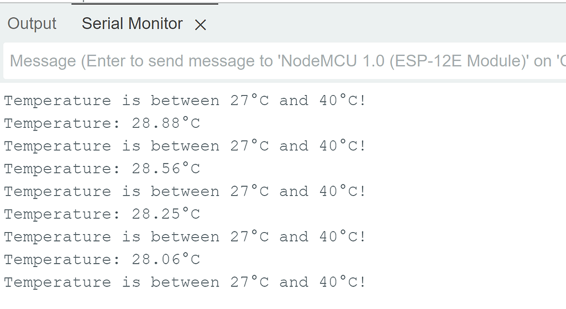566x309 pixels.
Task: Click the range message just below 28.56°C reading
Action: pos(185,192)
